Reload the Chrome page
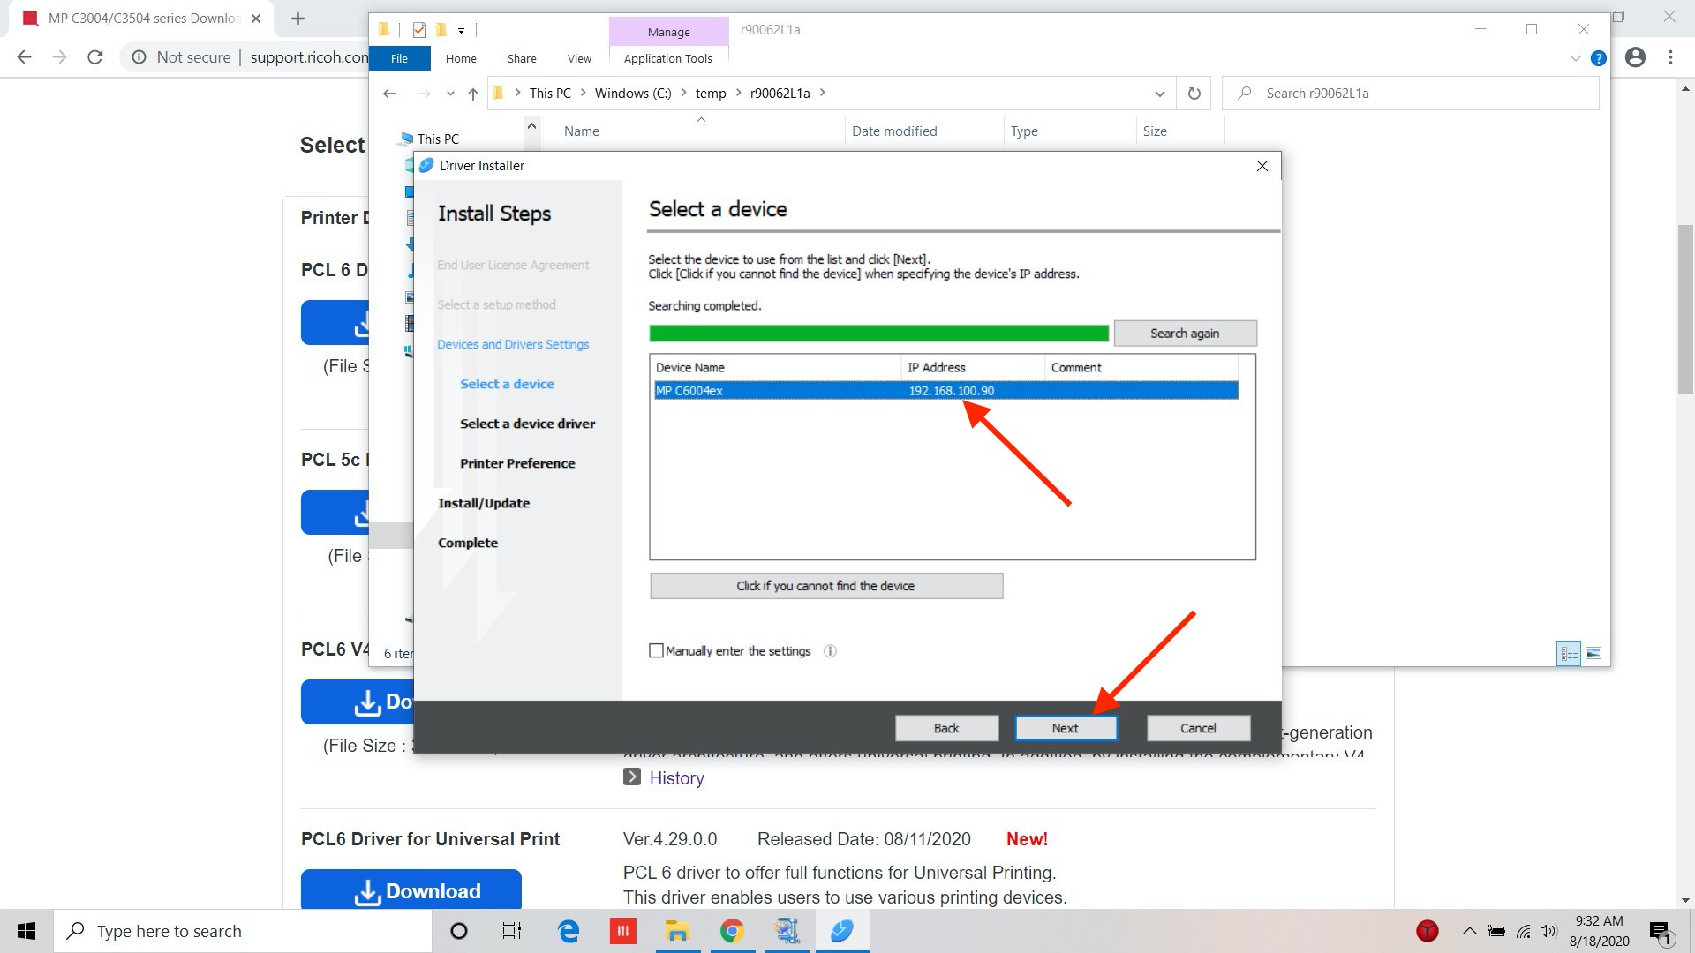The image size is (1695, 953). click(94, 57)
